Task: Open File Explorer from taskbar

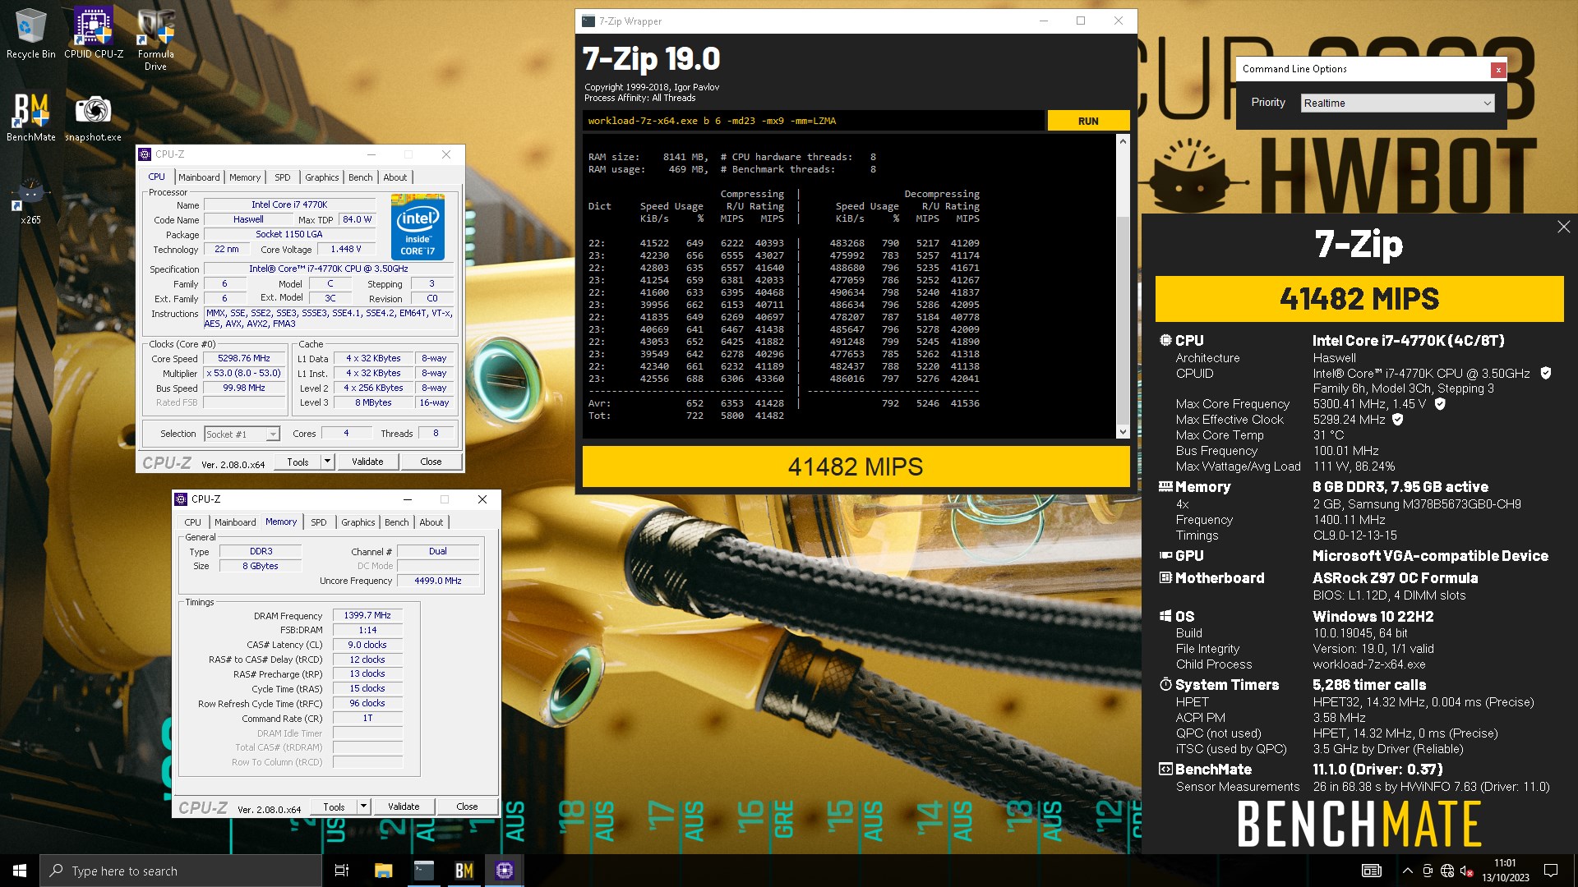Action: (x=383, y=871)
